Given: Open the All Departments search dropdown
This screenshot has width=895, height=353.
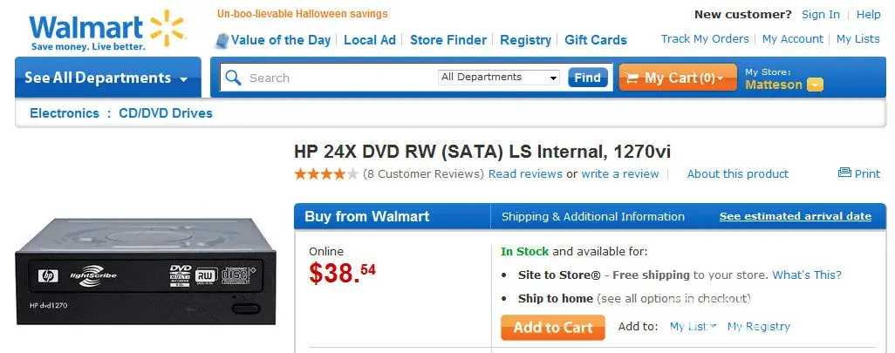Looking at the screenshot, I should coord(499,78).
